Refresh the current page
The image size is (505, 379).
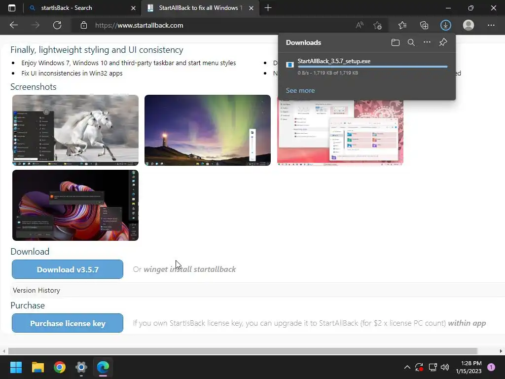(57, 25)
